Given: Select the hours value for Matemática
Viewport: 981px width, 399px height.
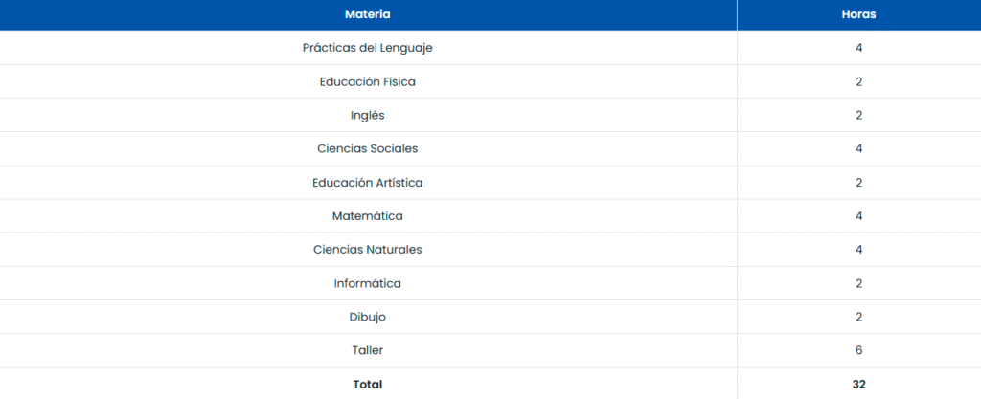Looking at the screenshot, I should point(858,216).
